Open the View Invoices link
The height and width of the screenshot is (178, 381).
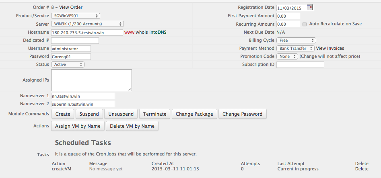(330, 48)
